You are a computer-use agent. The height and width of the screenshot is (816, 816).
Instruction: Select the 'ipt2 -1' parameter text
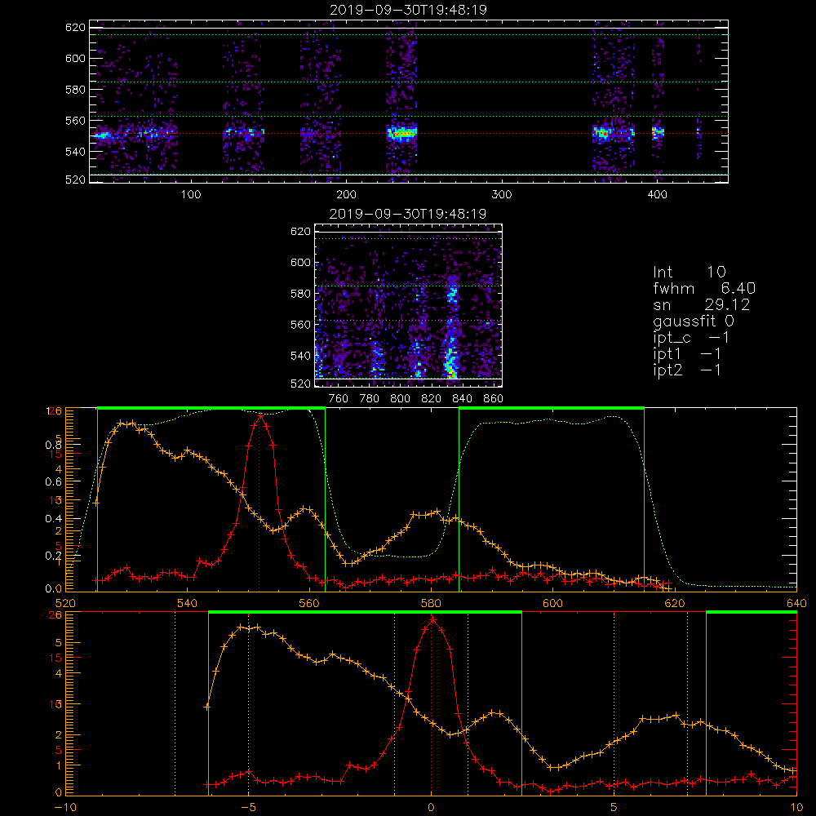coord(687,370)
